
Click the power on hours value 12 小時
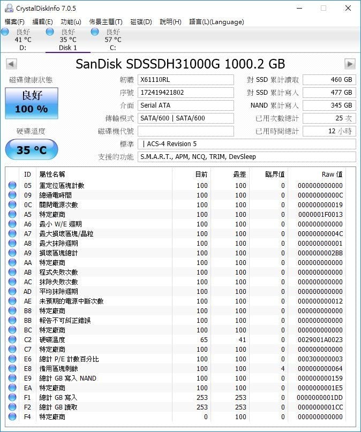click(x=329, y=131)
